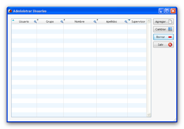Toggle the sort arrows on Nombre column
This screenshot has width=184, height=129.
(x=64, y=20)
